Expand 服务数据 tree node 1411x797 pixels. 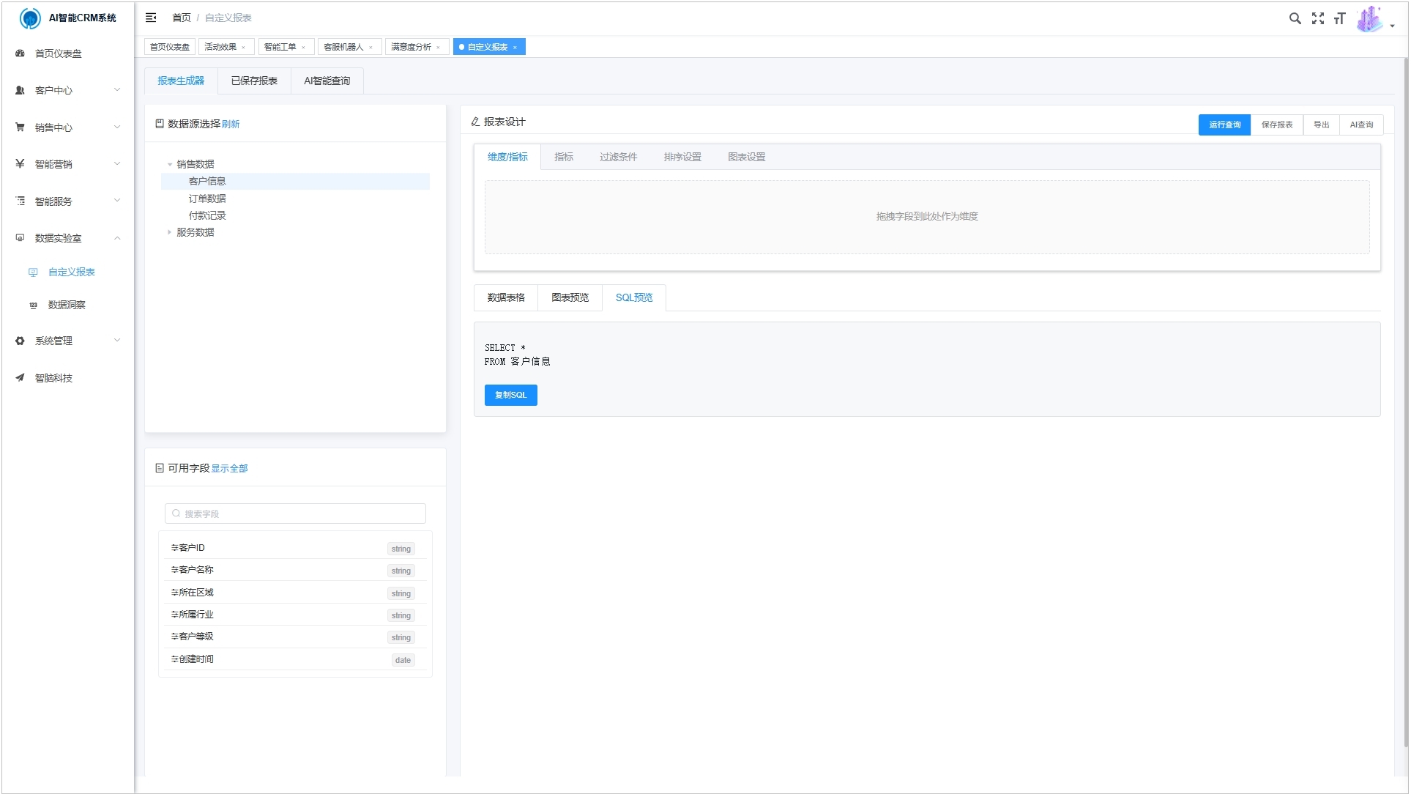(x=169, y=232)
